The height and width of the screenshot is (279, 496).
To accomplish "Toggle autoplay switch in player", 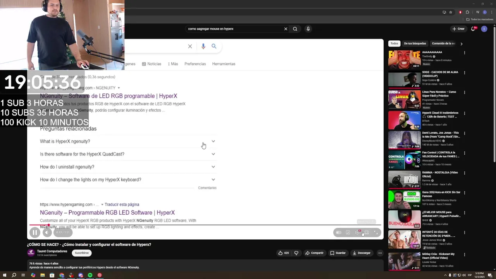I will [339, 232].
